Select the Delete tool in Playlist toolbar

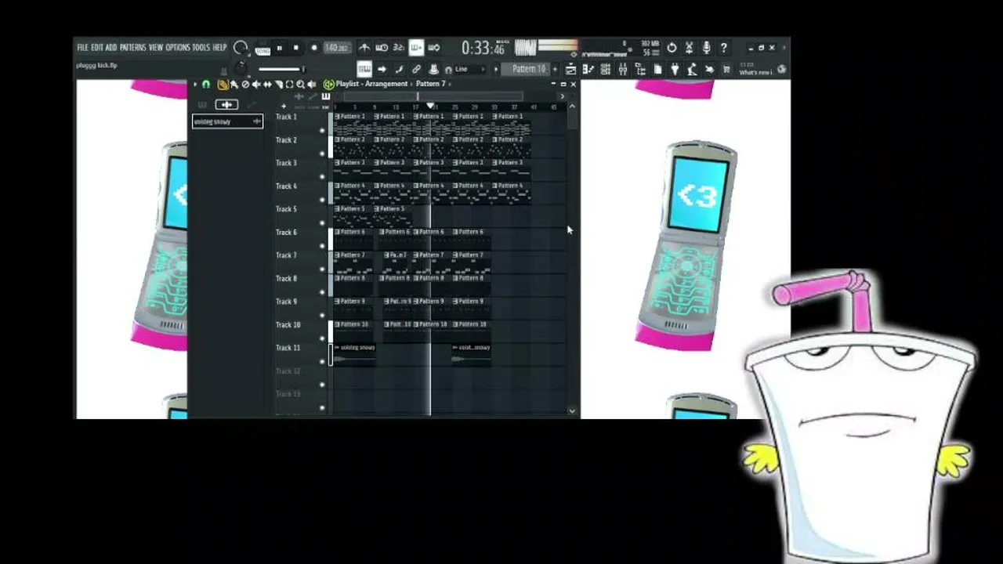[245, 85]
